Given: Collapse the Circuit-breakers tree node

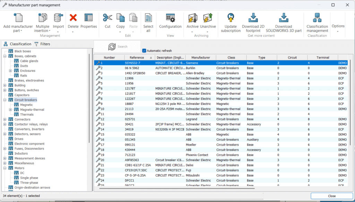Looking at the screenshot, I should click(5, 100).
